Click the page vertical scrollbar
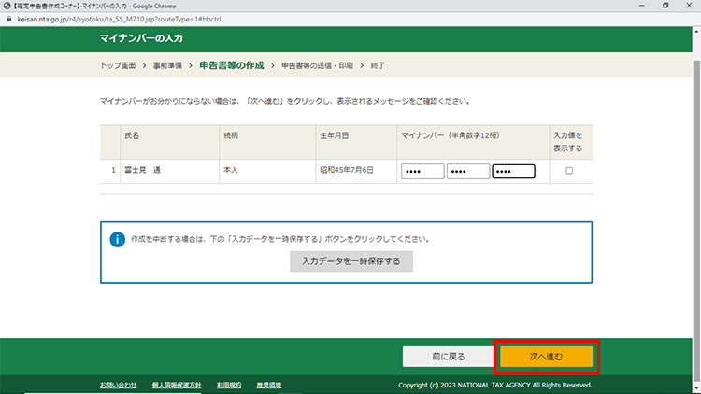The height and width of the screenshot is (394, 701). coord(695,187)
